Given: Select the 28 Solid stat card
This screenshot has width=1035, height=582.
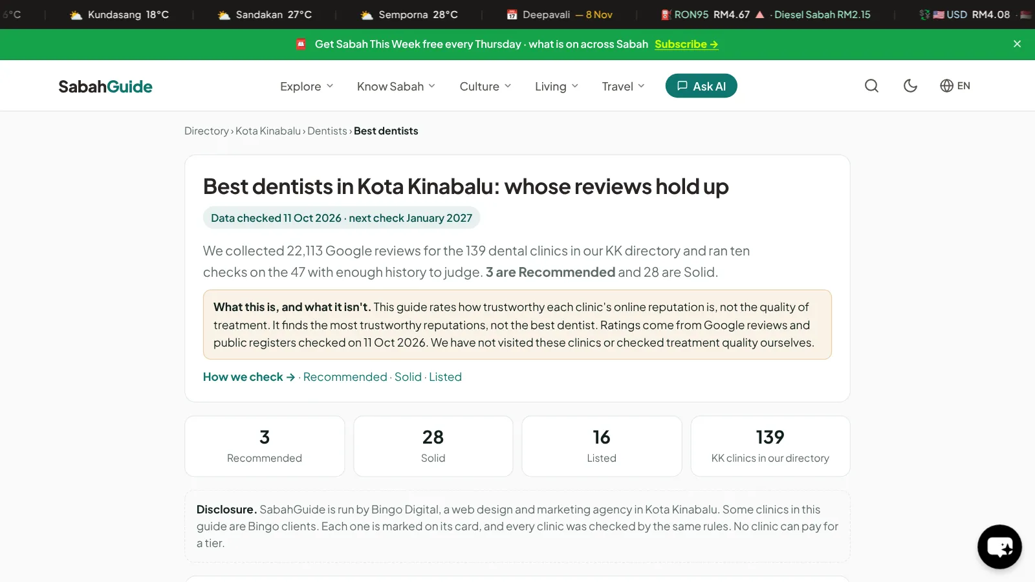Looking at the screenshot, I should pyautogui.click(x=433, y=446).
